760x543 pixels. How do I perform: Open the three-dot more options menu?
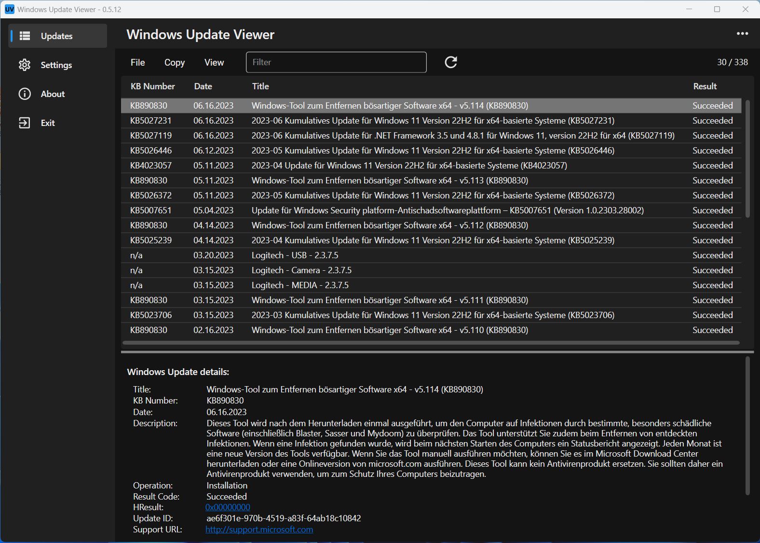tap(742, 34)
